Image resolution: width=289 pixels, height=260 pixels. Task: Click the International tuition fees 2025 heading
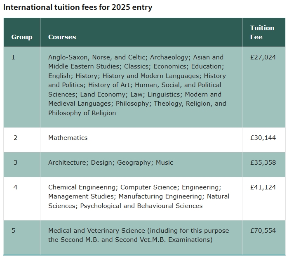(78, 8)
